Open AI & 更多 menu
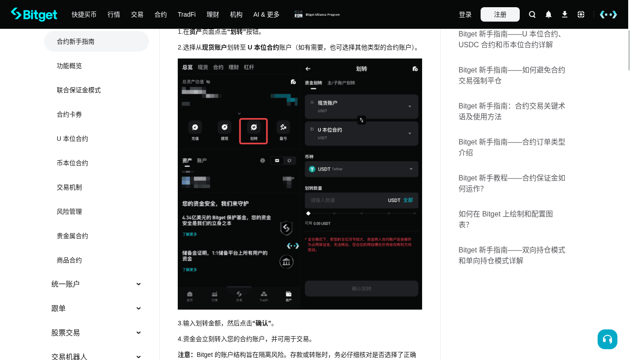 [266, 14]
